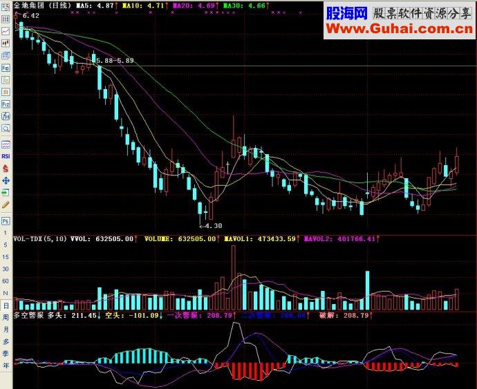Click the red dollar sign icon

[6, 168]
